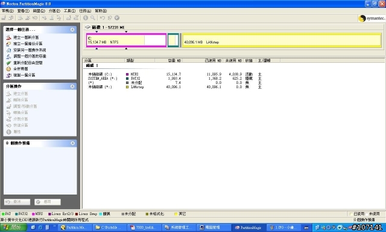386x232 pixels.
Task: Select the C: 15,134.7 MB NTFS block in disk map
Action: [126, 40]
